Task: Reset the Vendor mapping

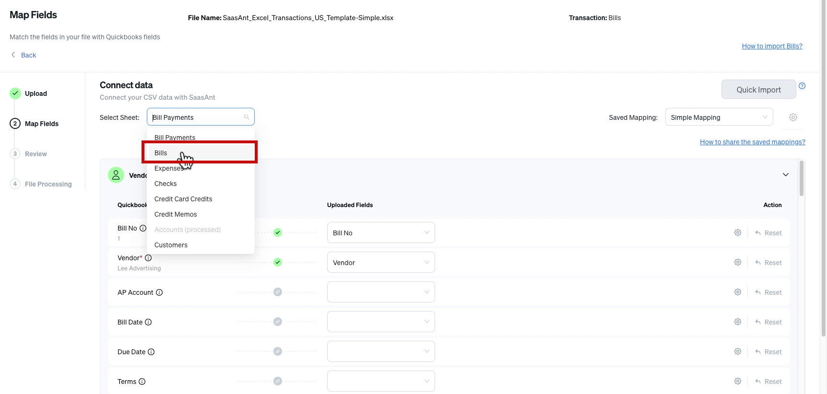Action: pyautogui.click(x=768, y=263)
